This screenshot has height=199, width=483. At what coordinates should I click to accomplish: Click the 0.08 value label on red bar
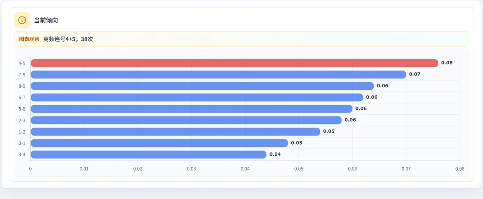[447, 63]
